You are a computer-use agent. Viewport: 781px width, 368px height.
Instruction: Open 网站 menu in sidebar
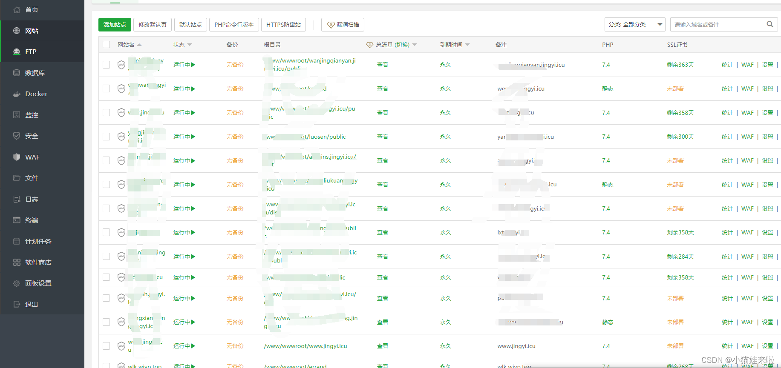point(42,31)
